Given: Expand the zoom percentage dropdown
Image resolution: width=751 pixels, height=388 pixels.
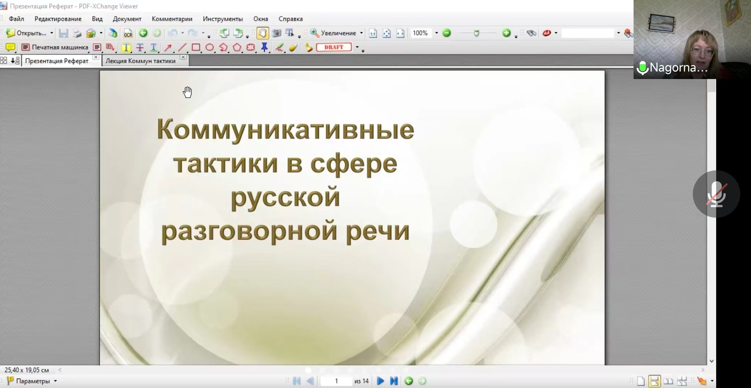Looking at the screenshot, I should [436, 33].
